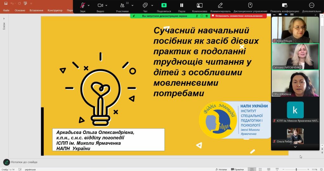This screenshot has height=171, width=324.
Task: Open the Remote control (Дистанционное управление) option
Action: tap(250, 5)
